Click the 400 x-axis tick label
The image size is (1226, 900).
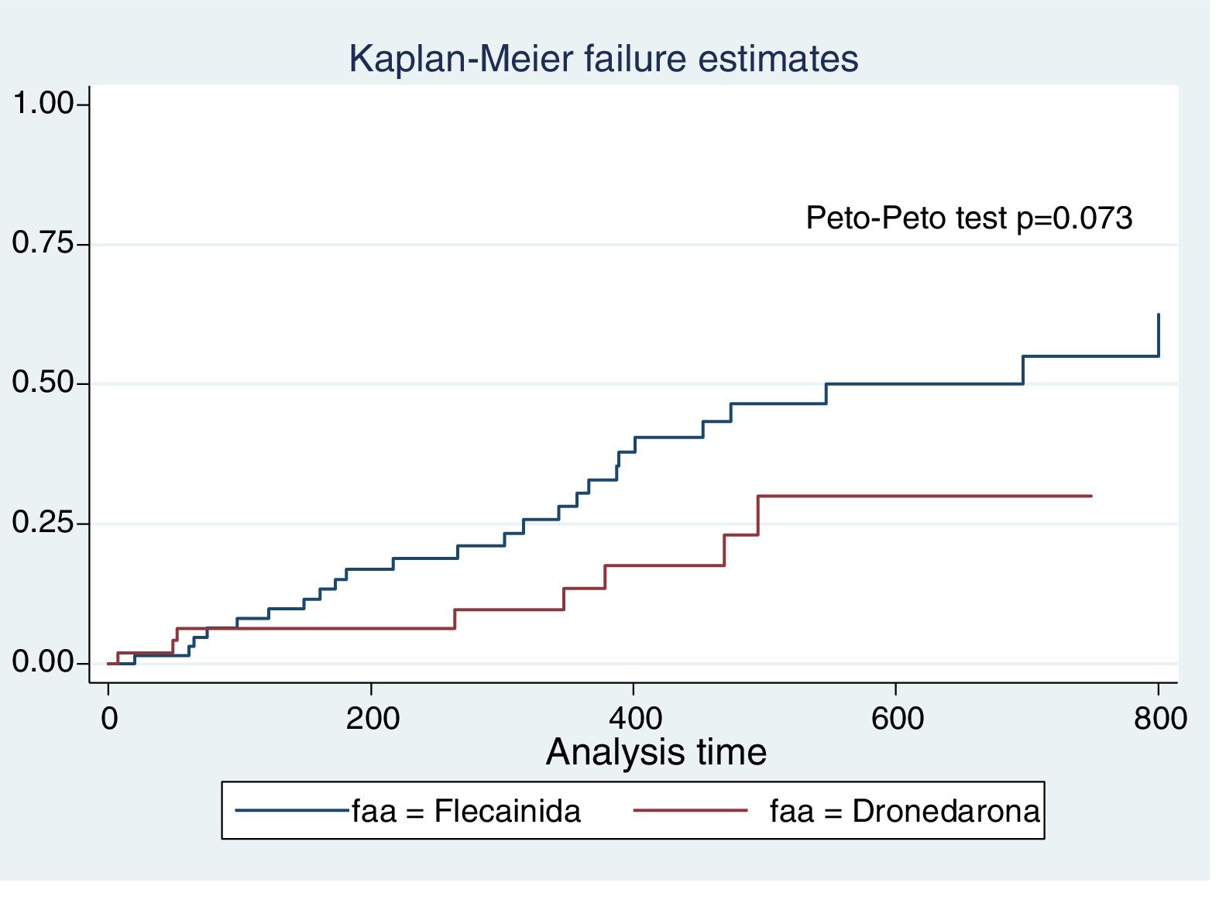(x=634, y=719)
